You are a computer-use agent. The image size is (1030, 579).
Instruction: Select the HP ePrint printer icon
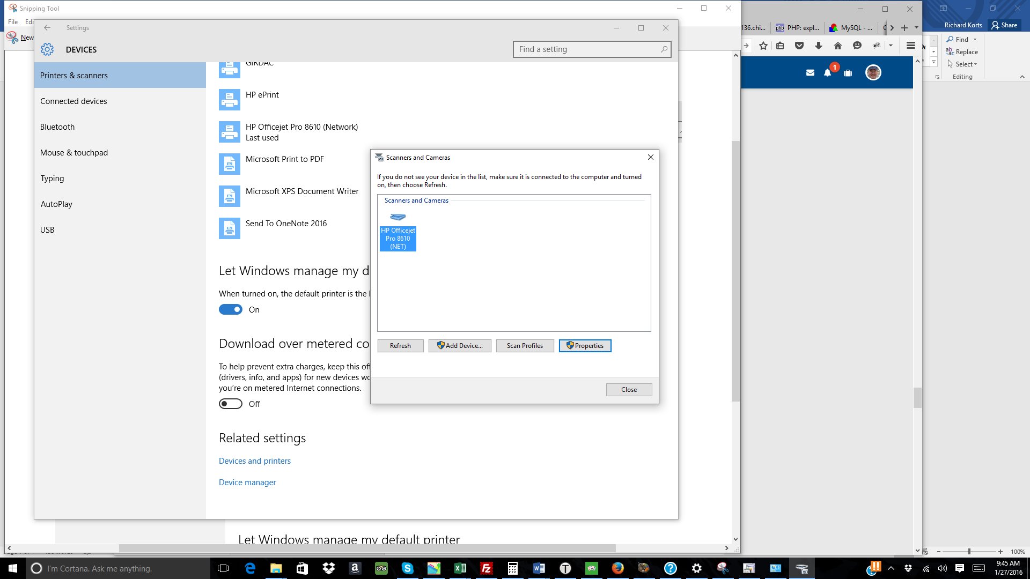[x=230, y=100]
